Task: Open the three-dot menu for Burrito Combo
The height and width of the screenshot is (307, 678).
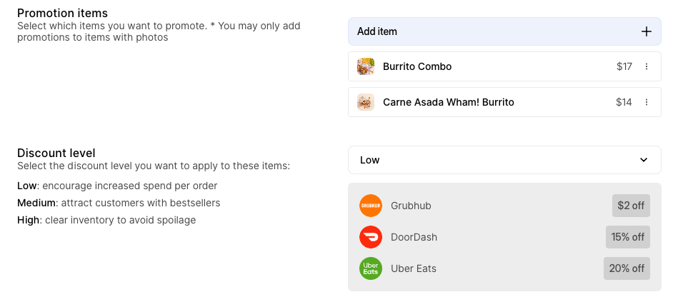Action: (647, 66)
